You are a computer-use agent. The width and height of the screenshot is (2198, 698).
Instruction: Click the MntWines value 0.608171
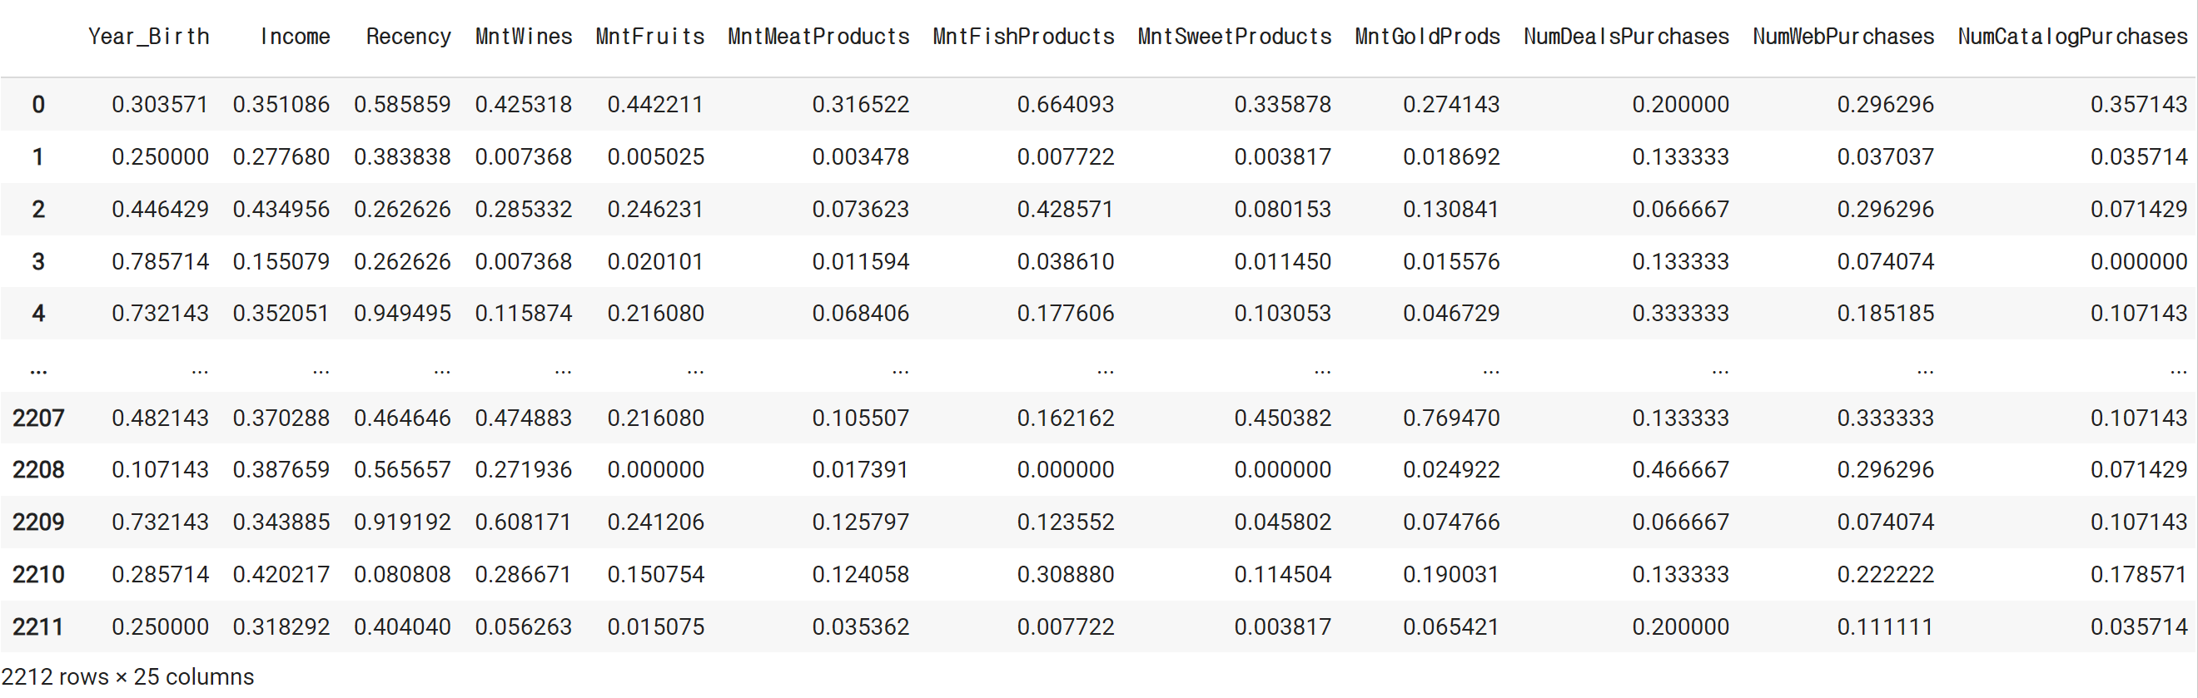coord(523,522)
